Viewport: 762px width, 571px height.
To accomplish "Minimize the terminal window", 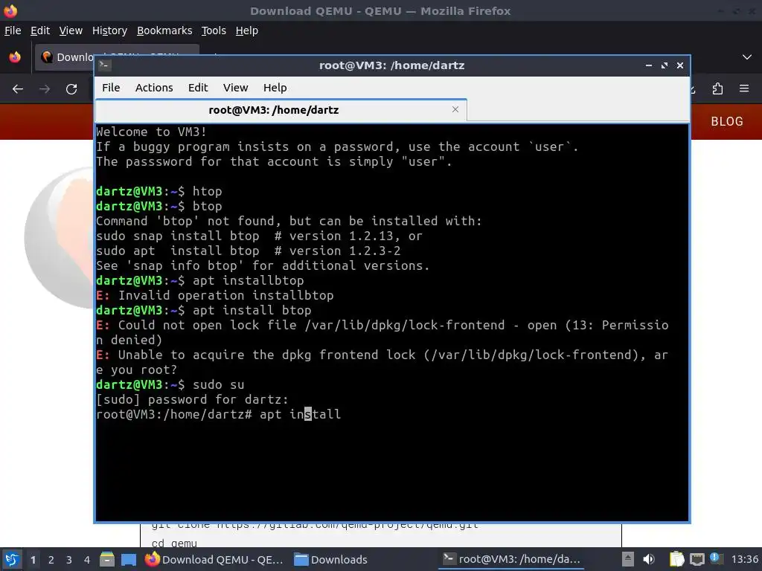I will coord(648,65).
